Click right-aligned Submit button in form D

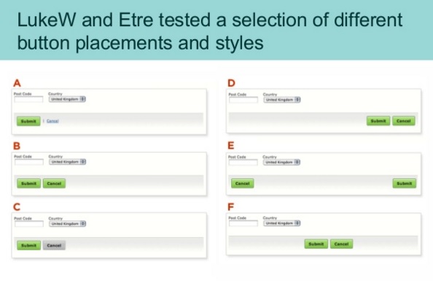[x=378, y=121]
